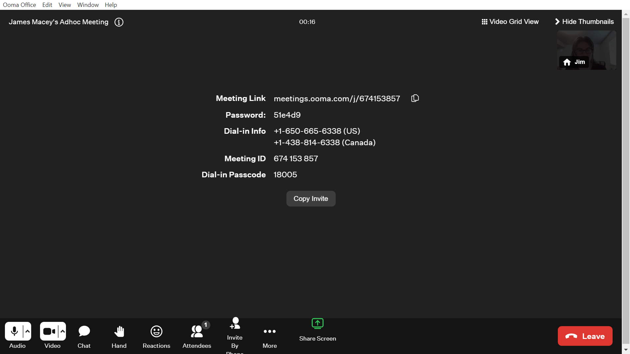Image resolution: width=630 pixels, height=354 pixels.
Task: Raise your Hand
Action: tap(119, 336)
